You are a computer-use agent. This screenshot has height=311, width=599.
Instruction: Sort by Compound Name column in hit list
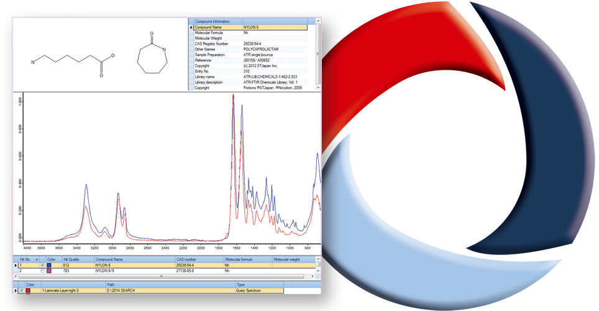coord(135,259)
